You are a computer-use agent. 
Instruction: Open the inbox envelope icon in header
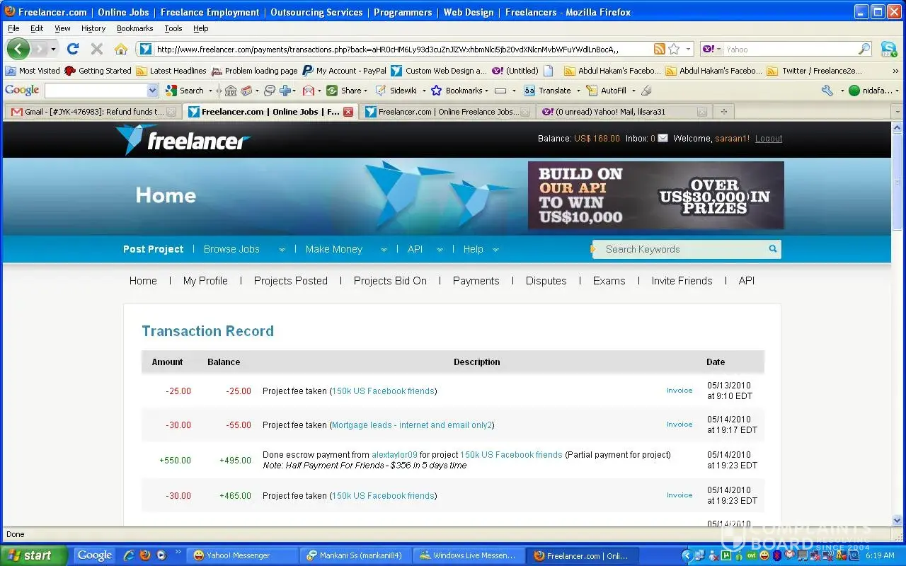click(x=663, y=139)
